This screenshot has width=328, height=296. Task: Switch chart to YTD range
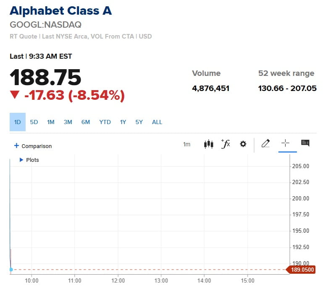pyautogui.click(x=105, y=122)
